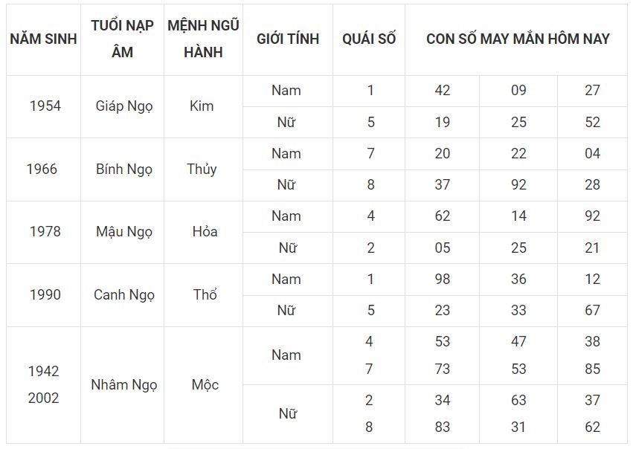This screenshot has width=636, height=449.
Task: Click the CON SỐ MAY MẮN HÔM NAY header
Action: [x=518, y=39]
